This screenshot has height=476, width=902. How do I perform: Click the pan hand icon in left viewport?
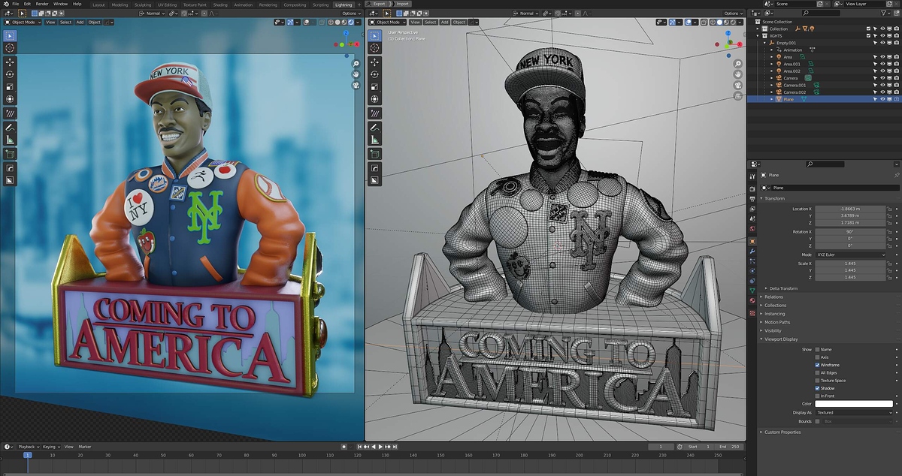pyautogui.click(x=356, y=74)
